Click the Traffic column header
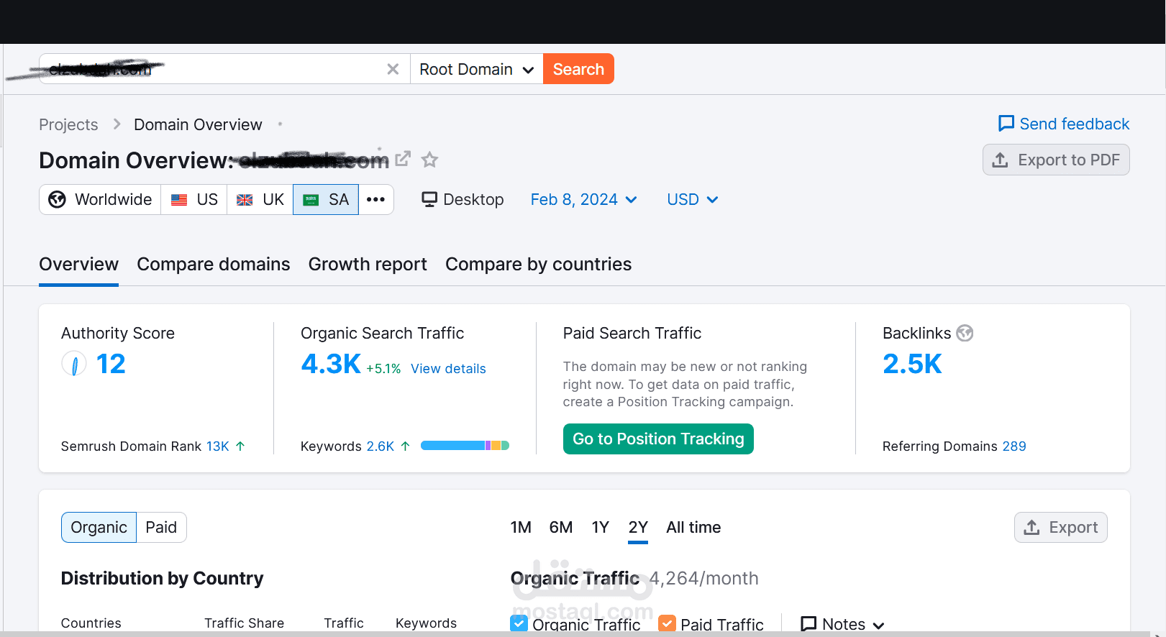 pyautogui.click(x=343, y=623)
